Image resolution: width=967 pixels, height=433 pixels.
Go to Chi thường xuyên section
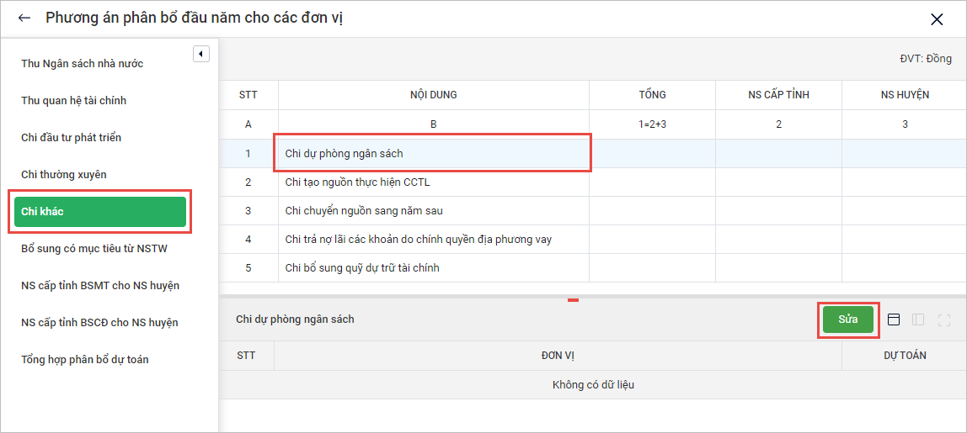(64, 175)
